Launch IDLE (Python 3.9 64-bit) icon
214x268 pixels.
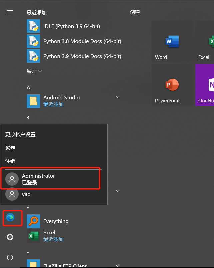pos(33,26)
